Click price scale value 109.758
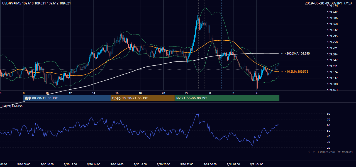 [x=332, y=42]
